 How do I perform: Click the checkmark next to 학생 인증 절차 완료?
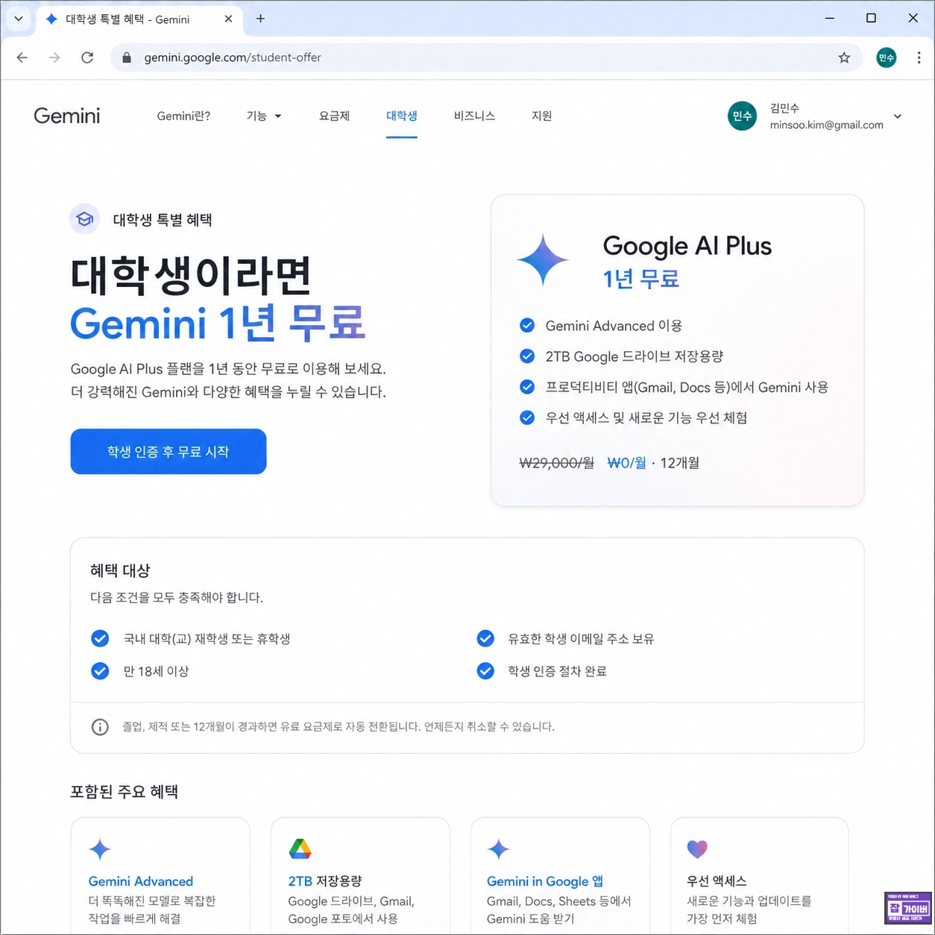tap(485, 671)
